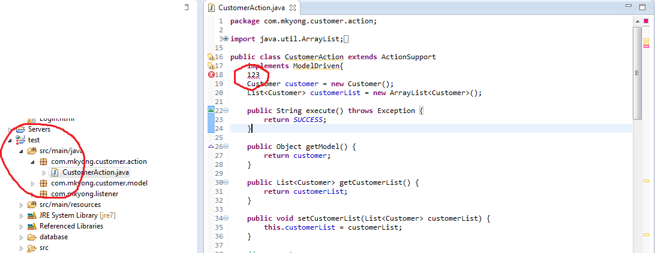Click the green override marker on line 22
Image resolution: width=655 pixels, height=253 pixels.
(x=211, y=111)
